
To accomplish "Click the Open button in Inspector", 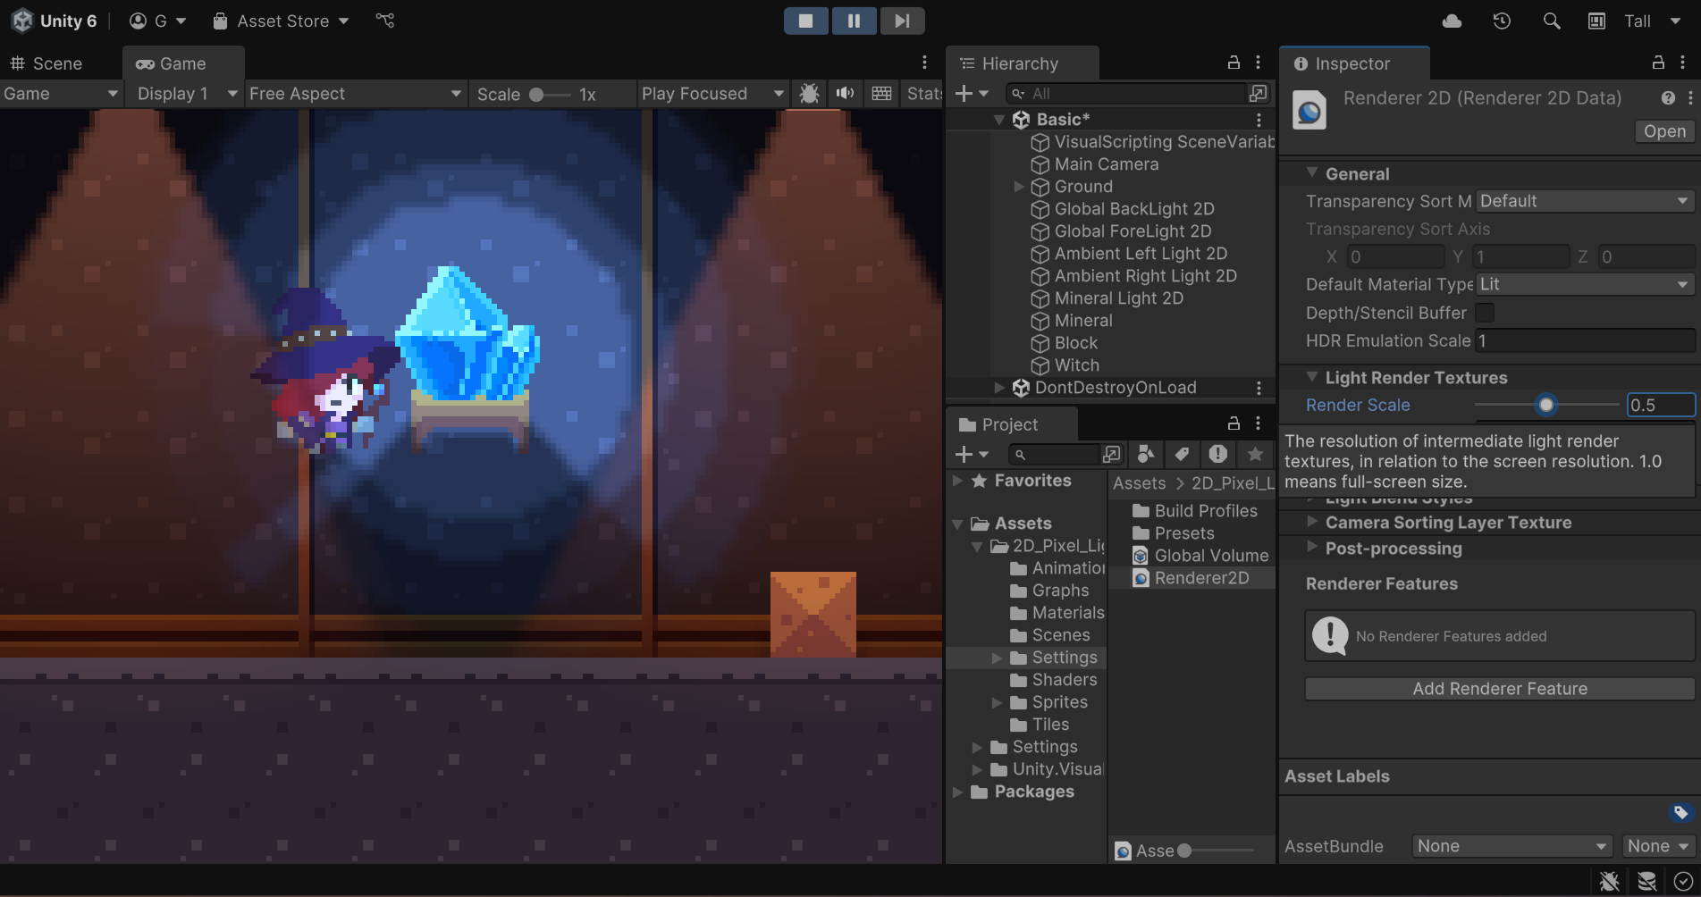I will pyautogui.click(x=1664, y=131).
